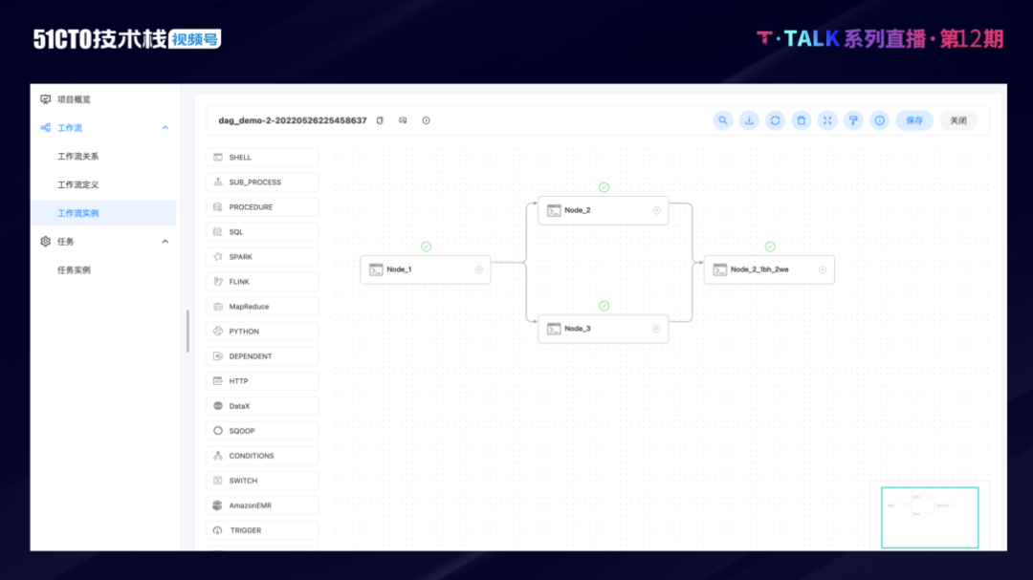Select the SHELL task type

pos(262,158)
